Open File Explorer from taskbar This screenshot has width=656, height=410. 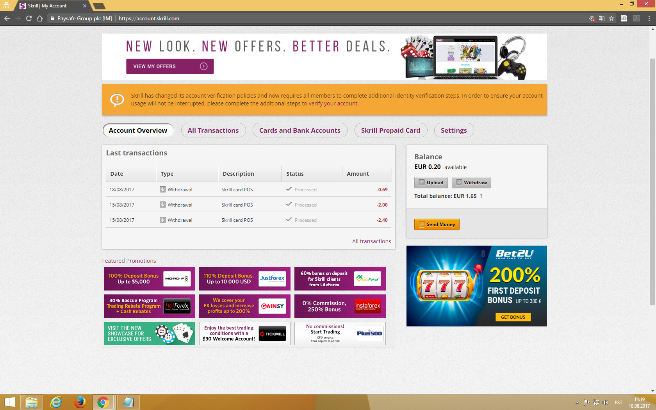click(32, 402)
